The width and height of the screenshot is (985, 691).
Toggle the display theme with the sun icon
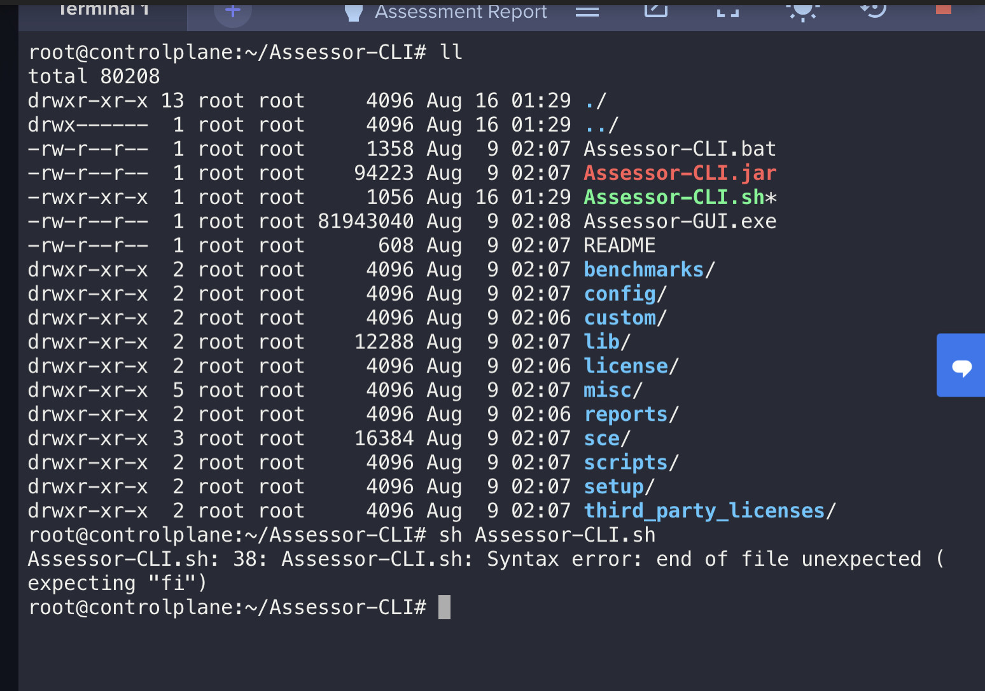tap(802, 10)
